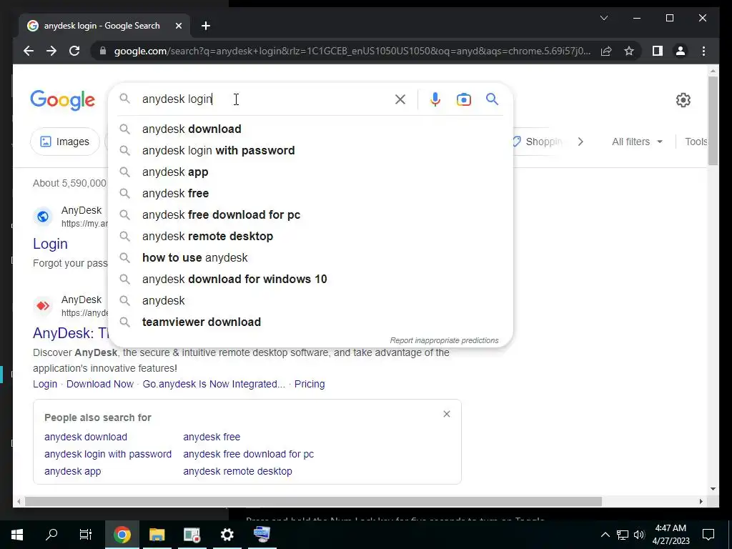Image resolution: width=732 pixels, height=549 pixels.
Task: Choose suggestion how to use anydesk
Action: coord(310,257)
